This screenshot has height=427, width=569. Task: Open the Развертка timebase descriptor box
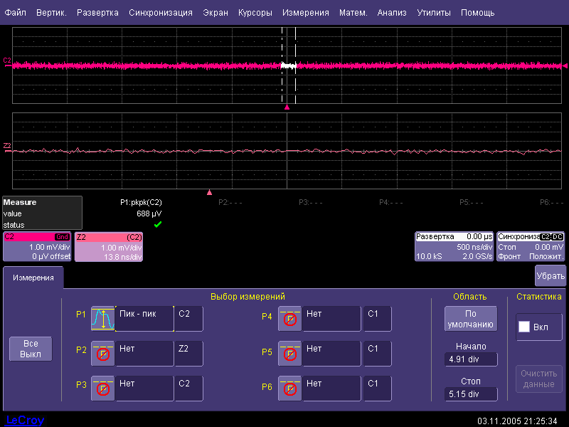(x=453, y=246)
